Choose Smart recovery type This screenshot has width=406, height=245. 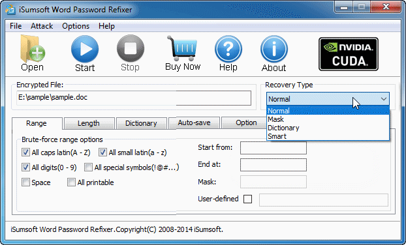pos(328,136)
